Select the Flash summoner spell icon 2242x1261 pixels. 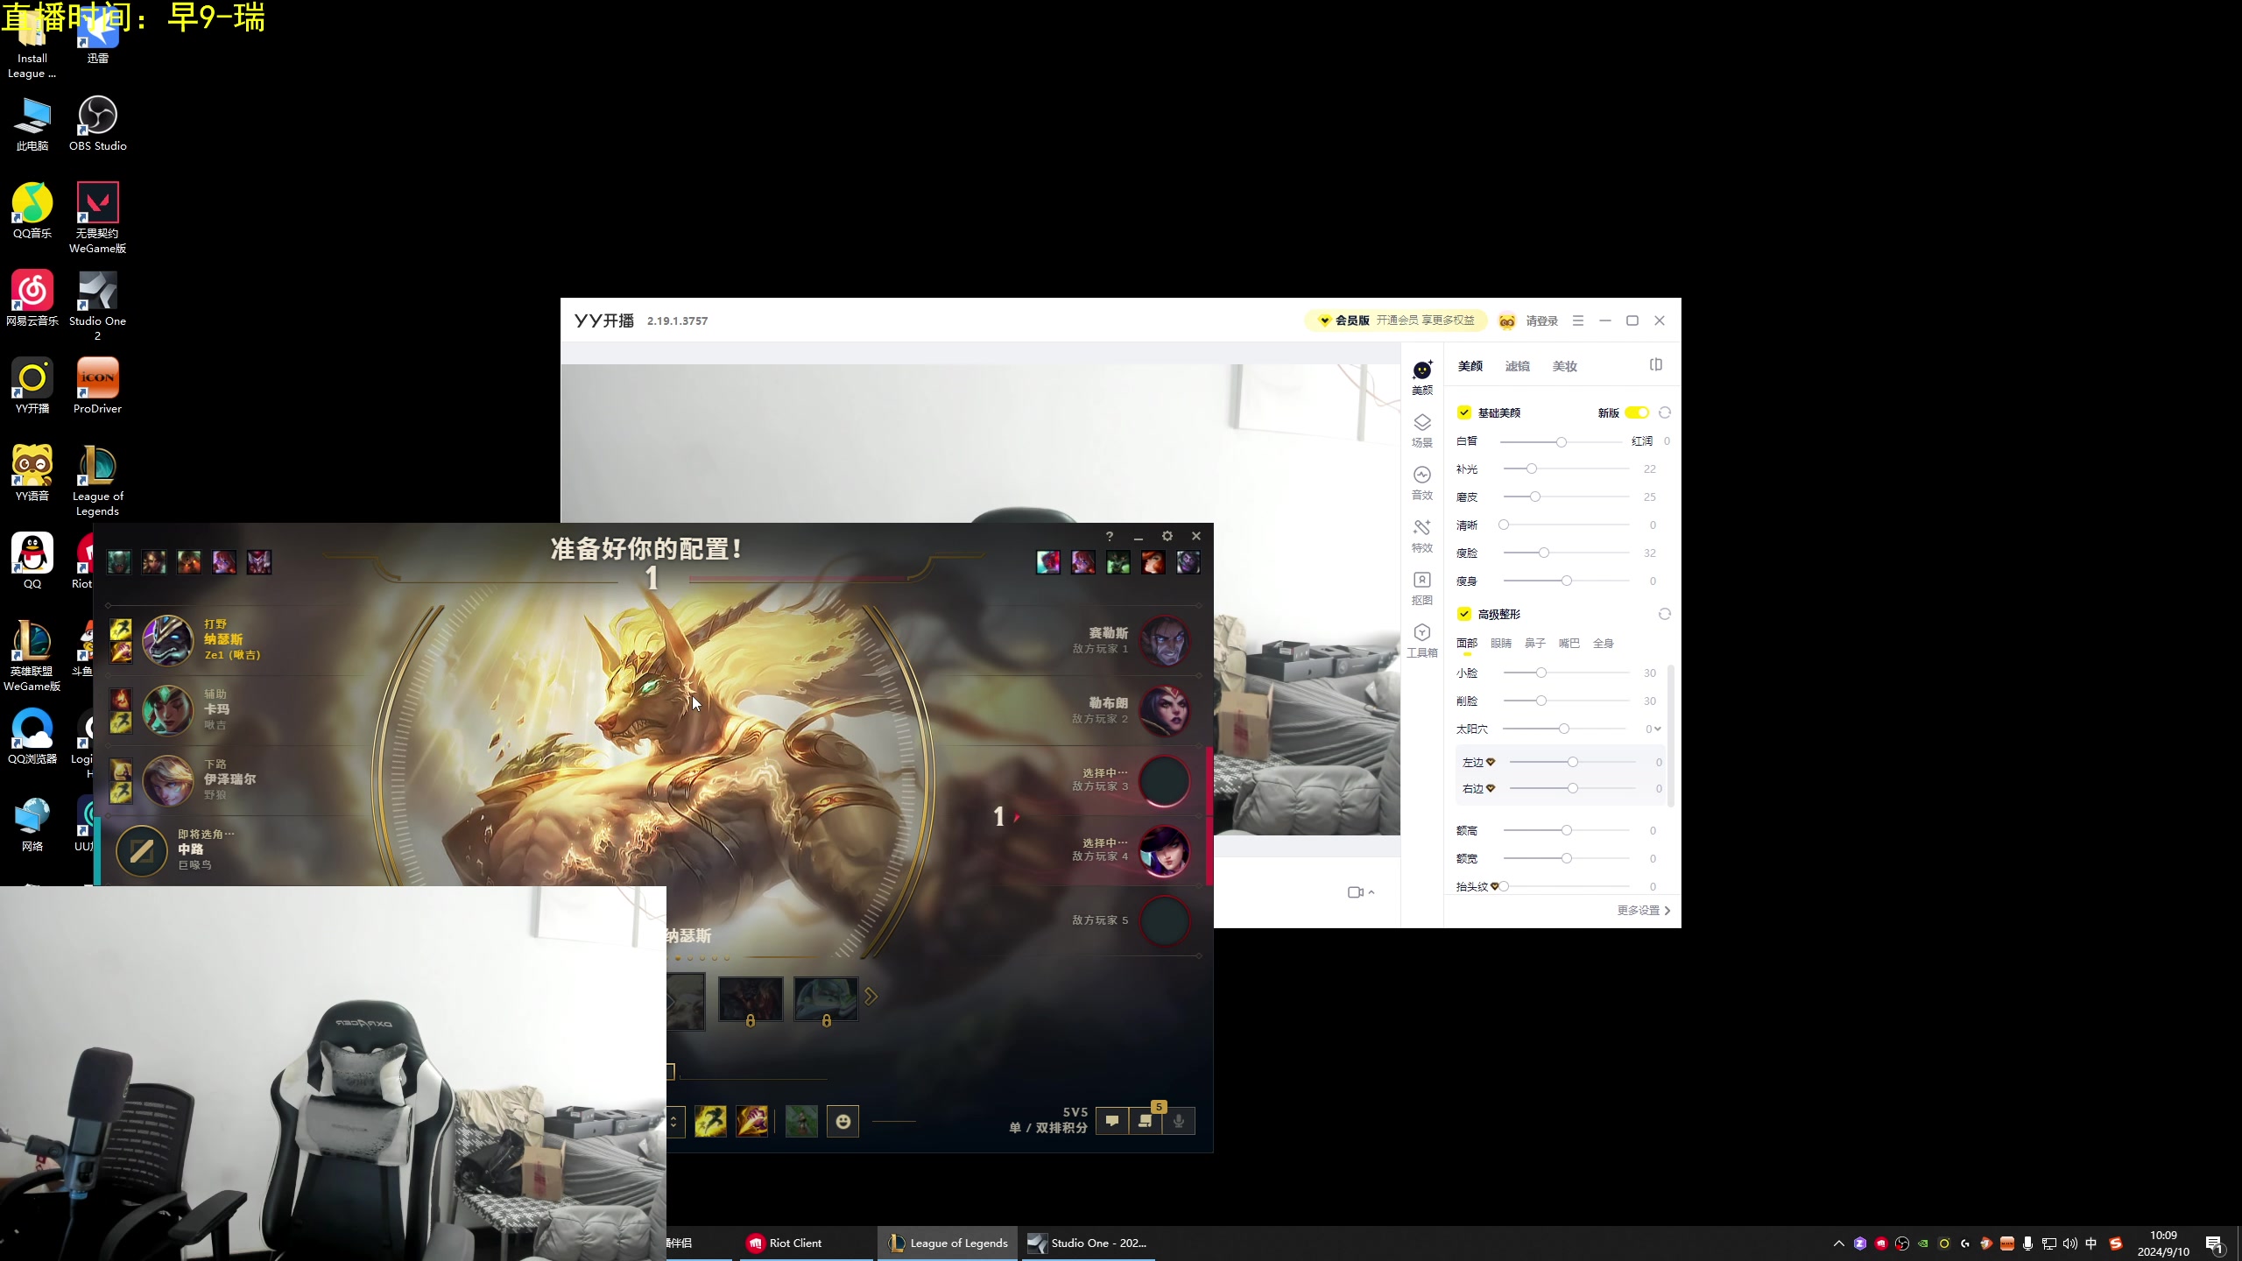tap(710, 1121)
